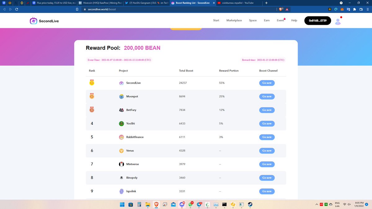This screenshot has height=209, width=372.
Task: Click Go now for YooShi
Action: [267, 124]
